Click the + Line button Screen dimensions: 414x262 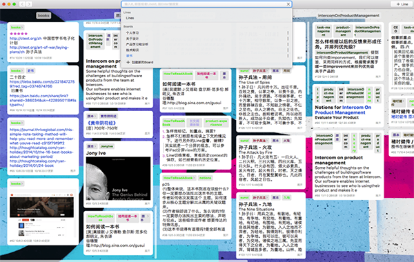[x=402, y=4]
